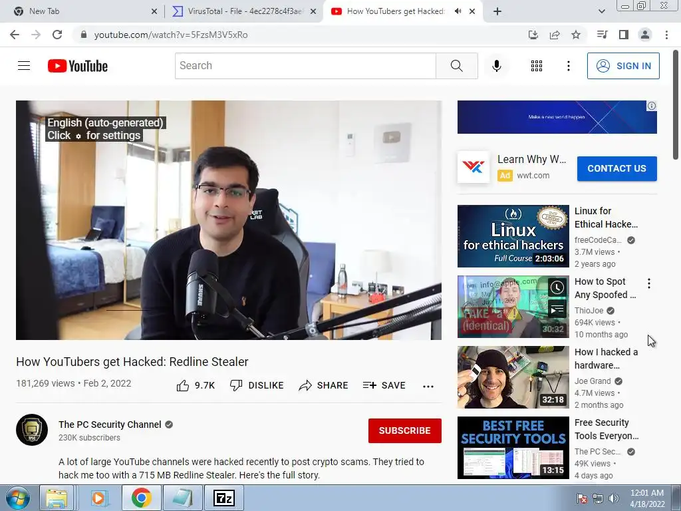Open a new tab with plus button
The height and width of the screenshot is (511, 681).
tap(497, 11)
